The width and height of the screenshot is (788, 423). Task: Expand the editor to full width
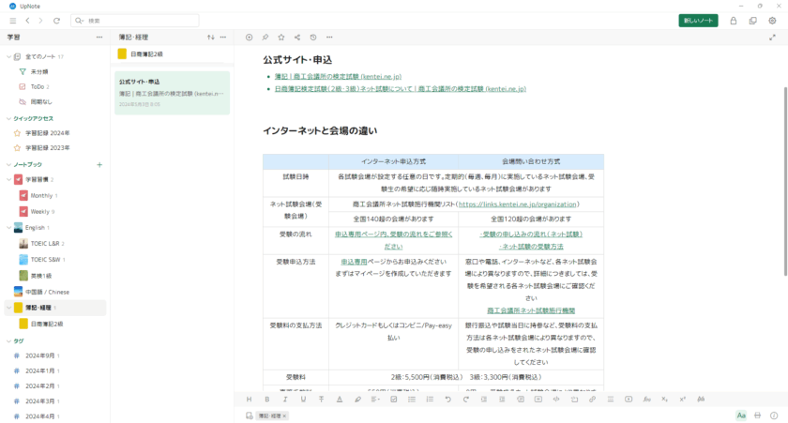coord(772,38)
